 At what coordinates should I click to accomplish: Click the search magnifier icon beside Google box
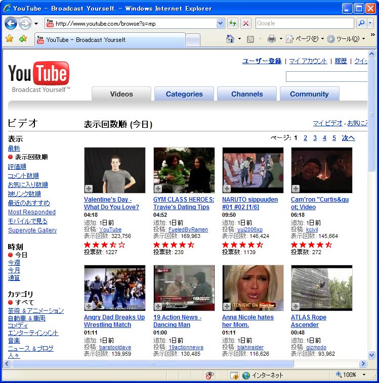point(361,23)
